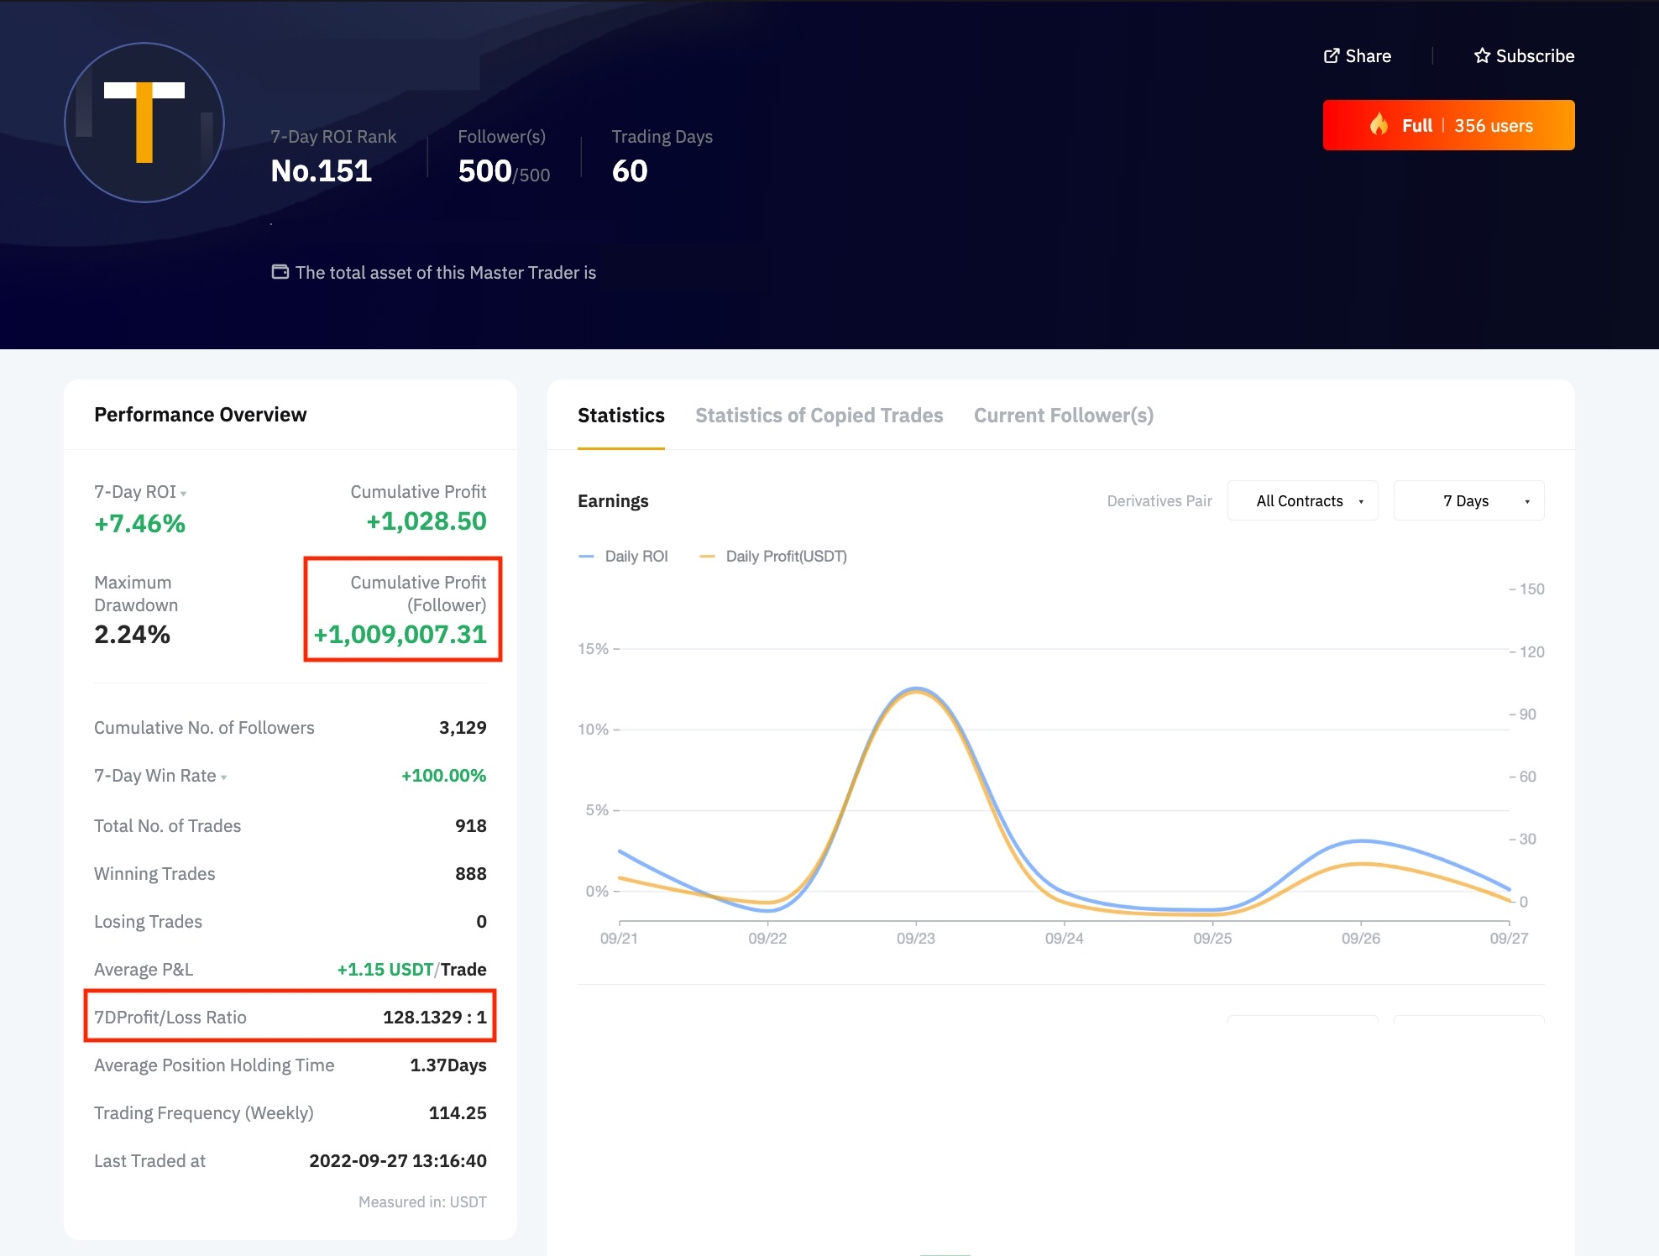Open the 7 Days period dropdown
Image resolution: width=1659 pixels, height=1256 pixels.
pos(1468,500)
